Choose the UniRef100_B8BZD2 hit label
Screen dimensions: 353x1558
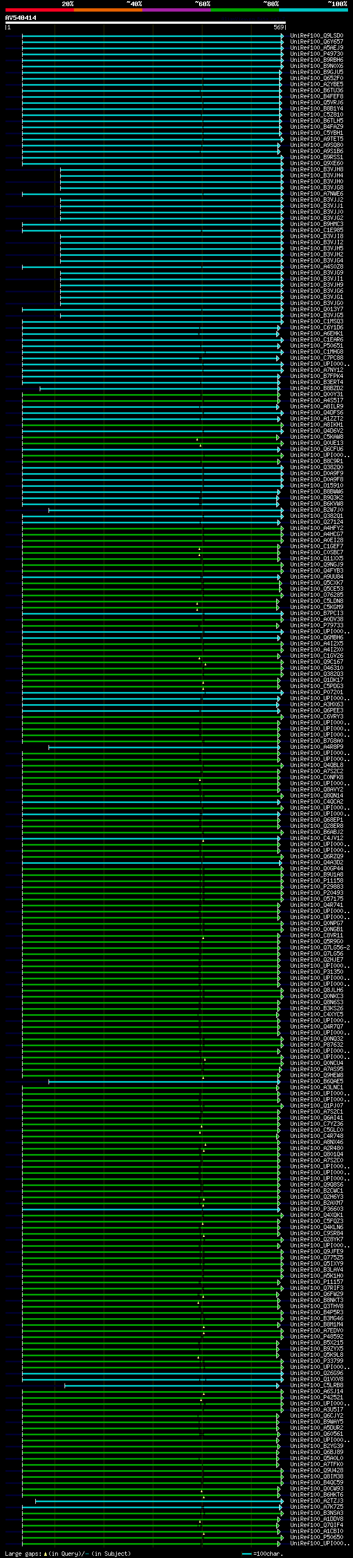tap(316, 389)
